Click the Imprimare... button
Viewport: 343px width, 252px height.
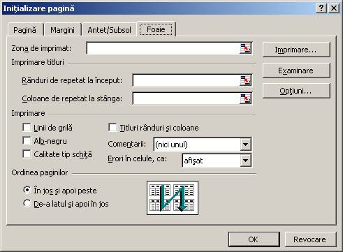tap(296, 50)
